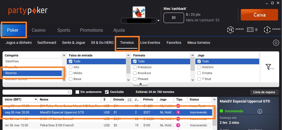282x130 pixels.
Task: Switch to the Sports tab
Action: pos(64,30)
